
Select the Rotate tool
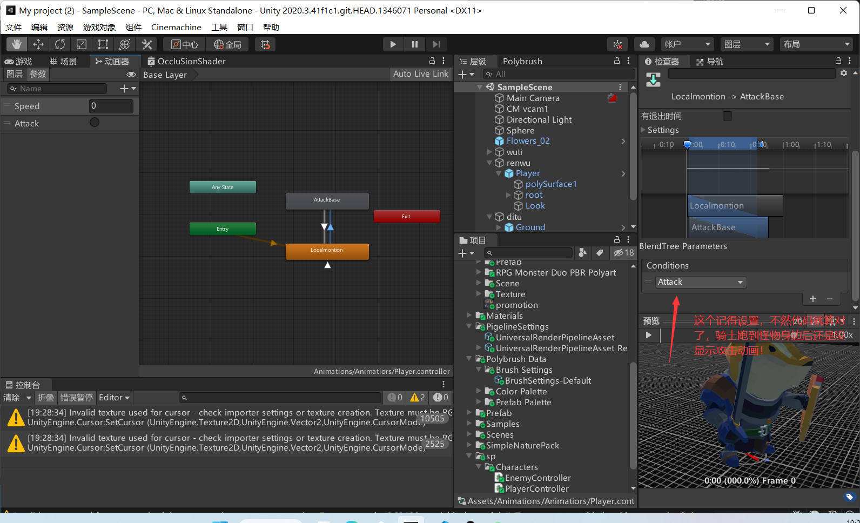(60, 44)
